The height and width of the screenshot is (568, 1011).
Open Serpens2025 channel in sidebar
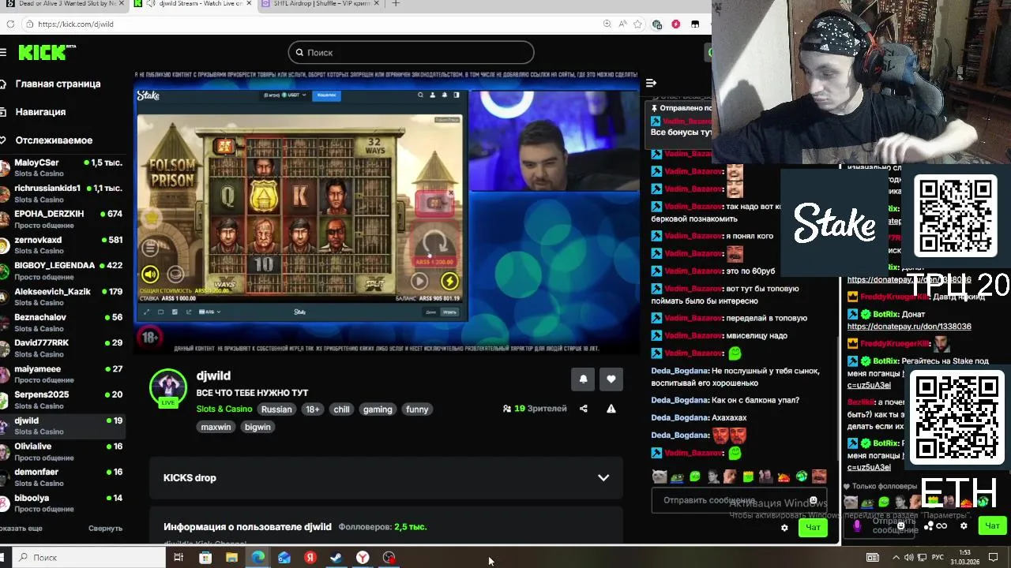[x=62, y=399]
